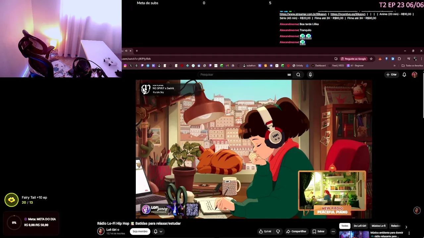Open the Gmail bookmark icon
This screenshot has height=238, width=424.
(227, 65)
